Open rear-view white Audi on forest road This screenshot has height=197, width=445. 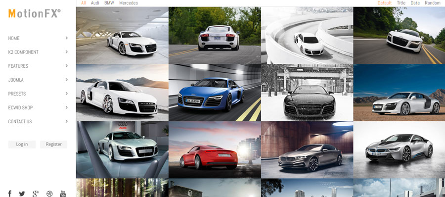point(215,36)
